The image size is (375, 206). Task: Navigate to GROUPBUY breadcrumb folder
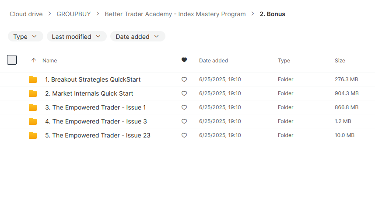[74, 14]
